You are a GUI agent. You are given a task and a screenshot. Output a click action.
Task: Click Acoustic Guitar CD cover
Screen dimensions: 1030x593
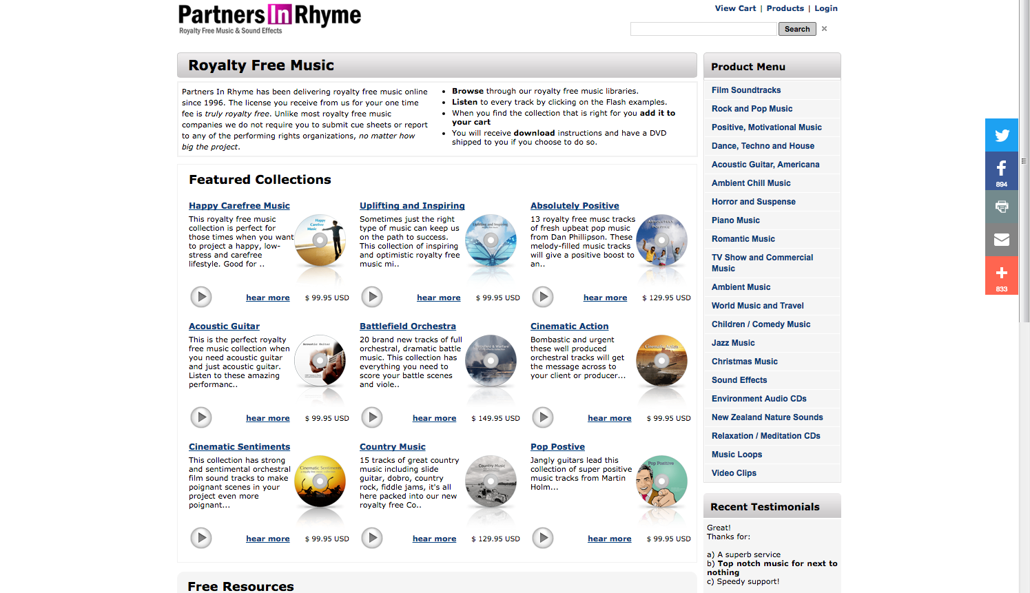[320, 361]
